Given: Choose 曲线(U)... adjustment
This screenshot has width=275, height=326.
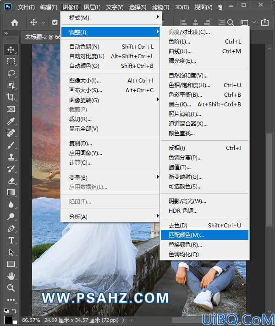Looking at the screenshot, I should click(204, 51).
